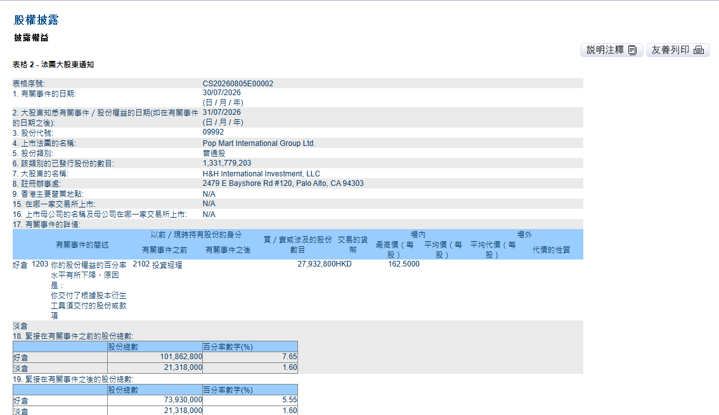
Task: Select the registered office address in Palo Alto
Action: [283, 183]
